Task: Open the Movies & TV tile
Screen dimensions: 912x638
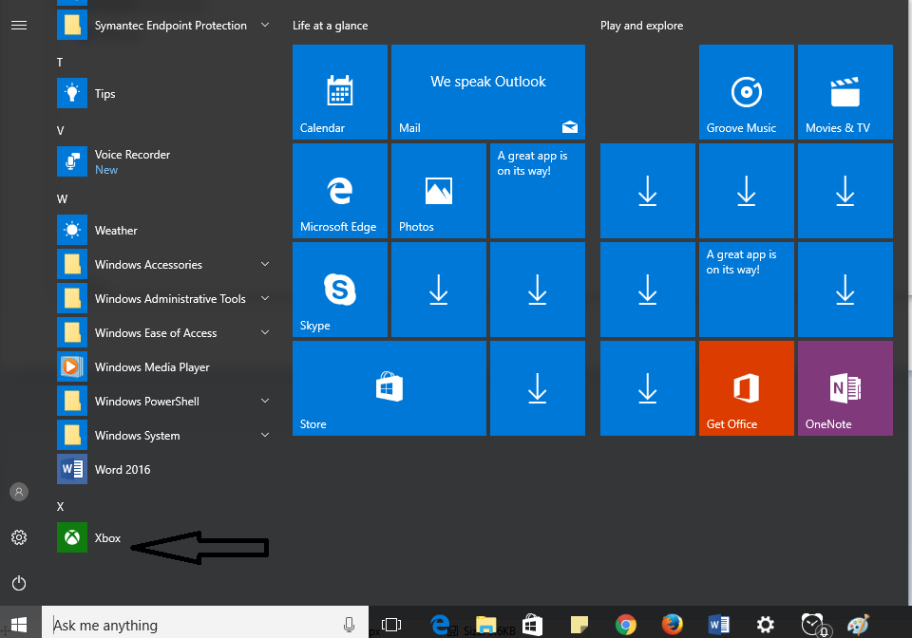Action: [x=845, y=92]
